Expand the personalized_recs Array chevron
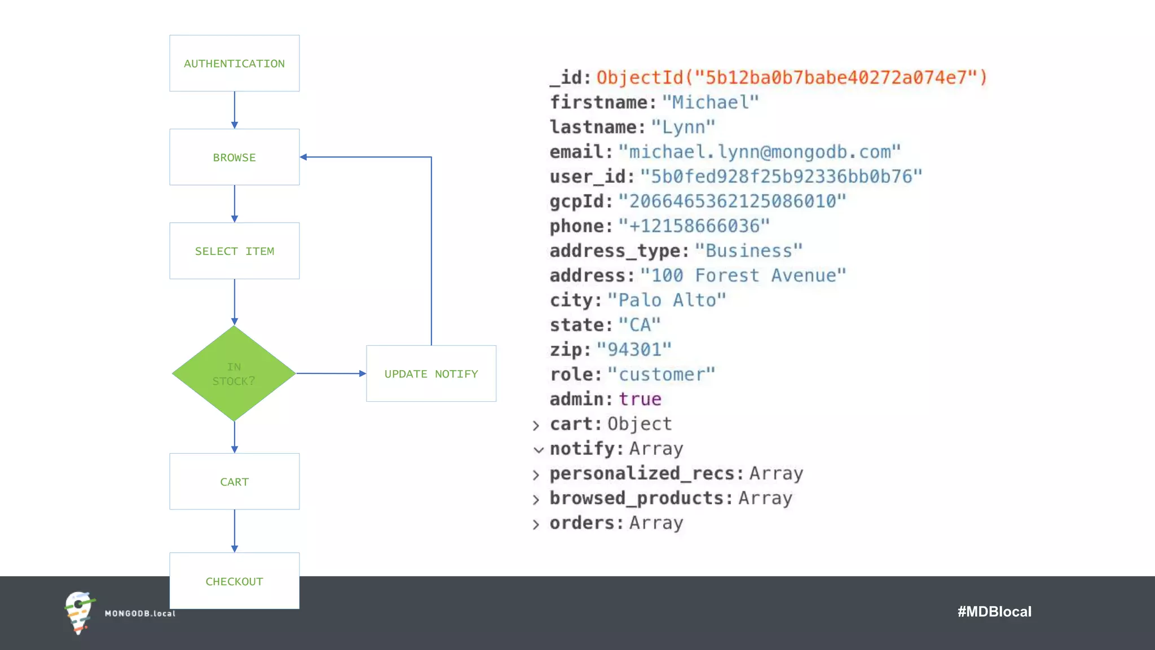 (536, 475)
